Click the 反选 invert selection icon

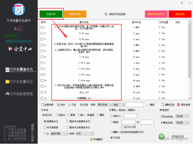point(81,105)
